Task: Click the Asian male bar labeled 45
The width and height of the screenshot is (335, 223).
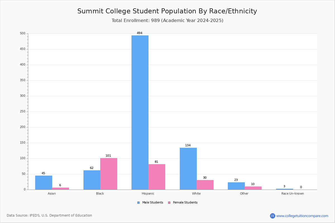Action: pos(44,183)
